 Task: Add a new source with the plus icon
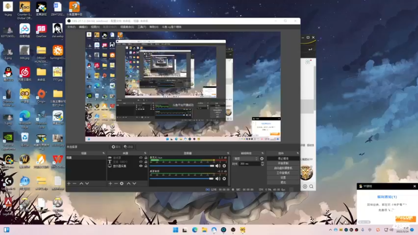click(x=110, y=184)
